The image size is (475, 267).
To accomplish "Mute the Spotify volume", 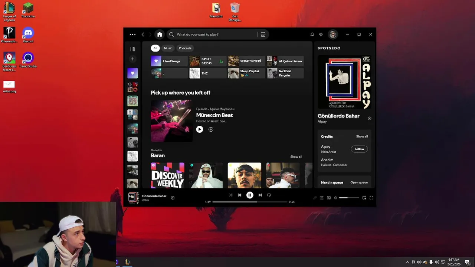I will point(335,198).
